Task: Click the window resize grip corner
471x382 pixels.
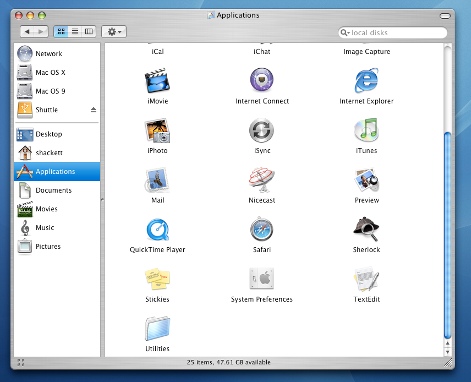Action: pyautogui.click(x=448, y=363)
